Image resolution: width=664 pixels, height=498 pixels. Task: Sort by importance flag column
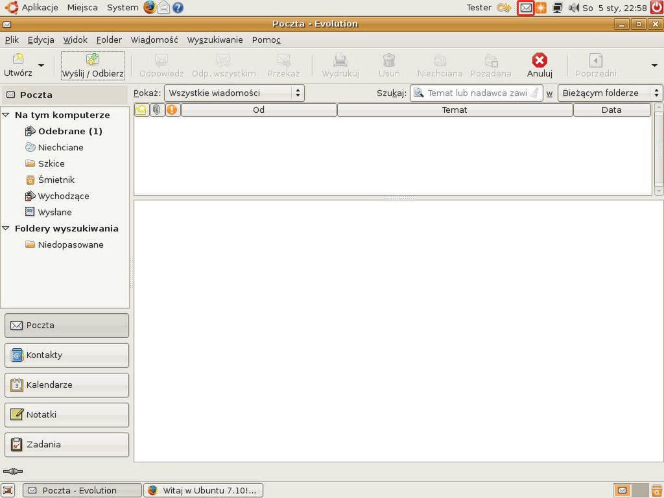[172, 110]
